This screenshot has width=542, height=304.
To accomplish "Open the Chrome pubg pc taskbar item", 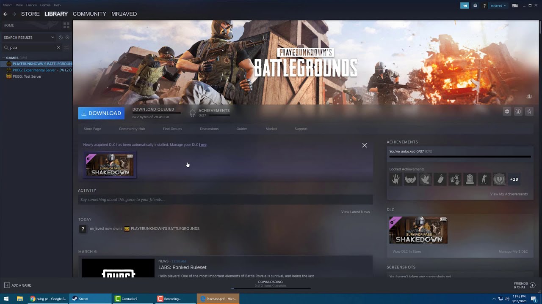I will pyautogui.click(x=48, y=299).
